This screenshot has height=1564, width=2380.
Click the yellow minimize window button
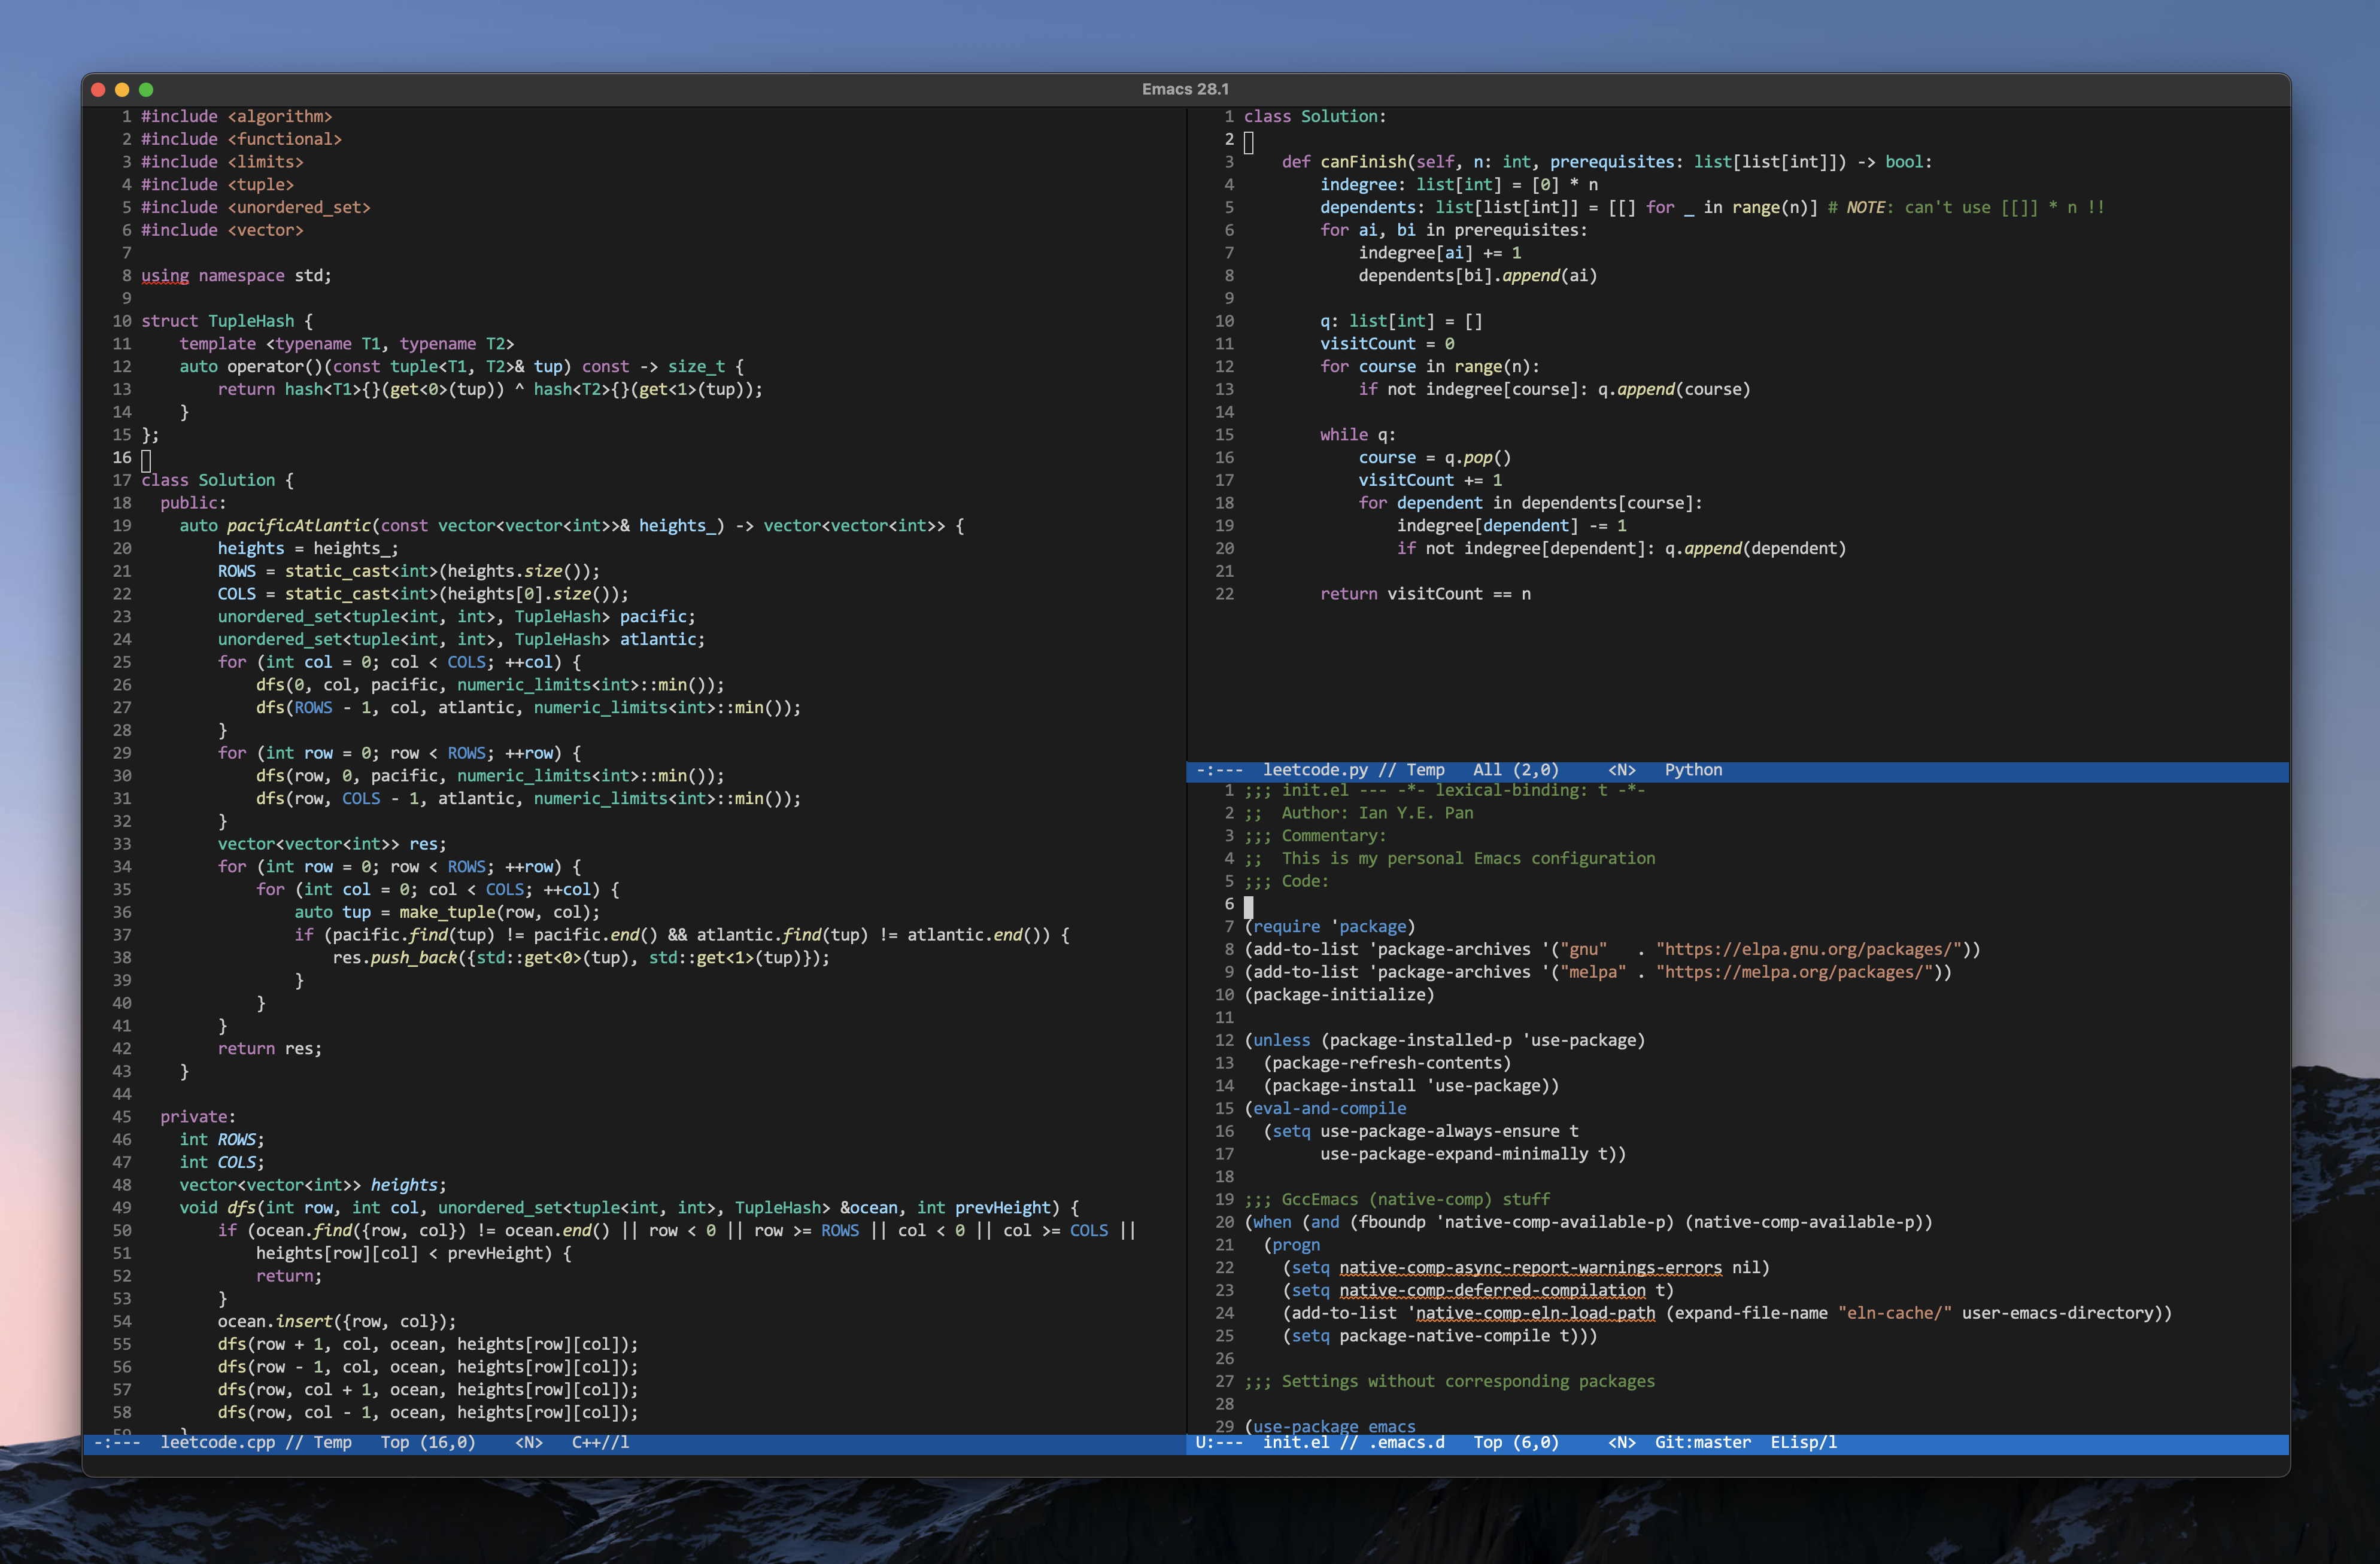(122, 89)
